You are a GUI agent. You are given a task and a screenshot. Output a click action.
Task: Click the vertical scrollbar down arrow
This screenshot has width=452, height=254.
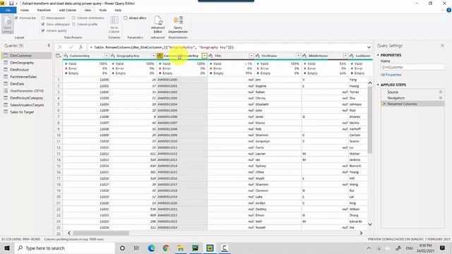(x=370, y=224)
